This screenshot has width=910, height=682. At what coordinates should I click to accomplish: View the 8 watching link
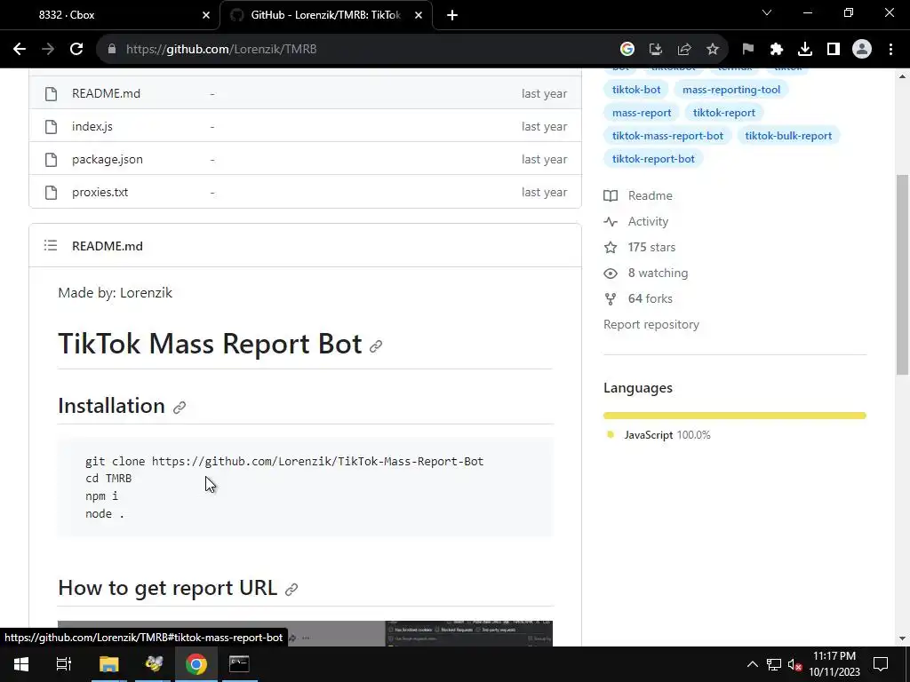point(645,274)
